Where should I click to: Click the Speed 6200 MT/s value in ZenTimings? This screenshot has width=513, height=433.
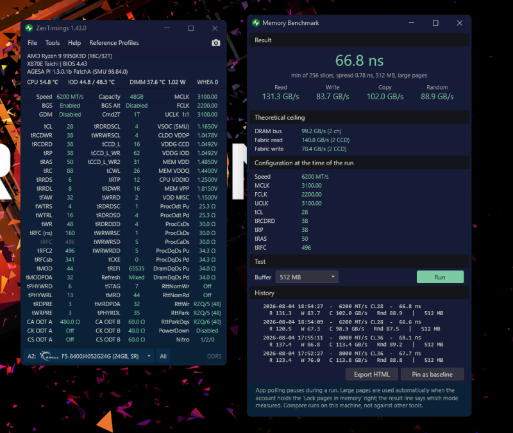coord(70,97)
